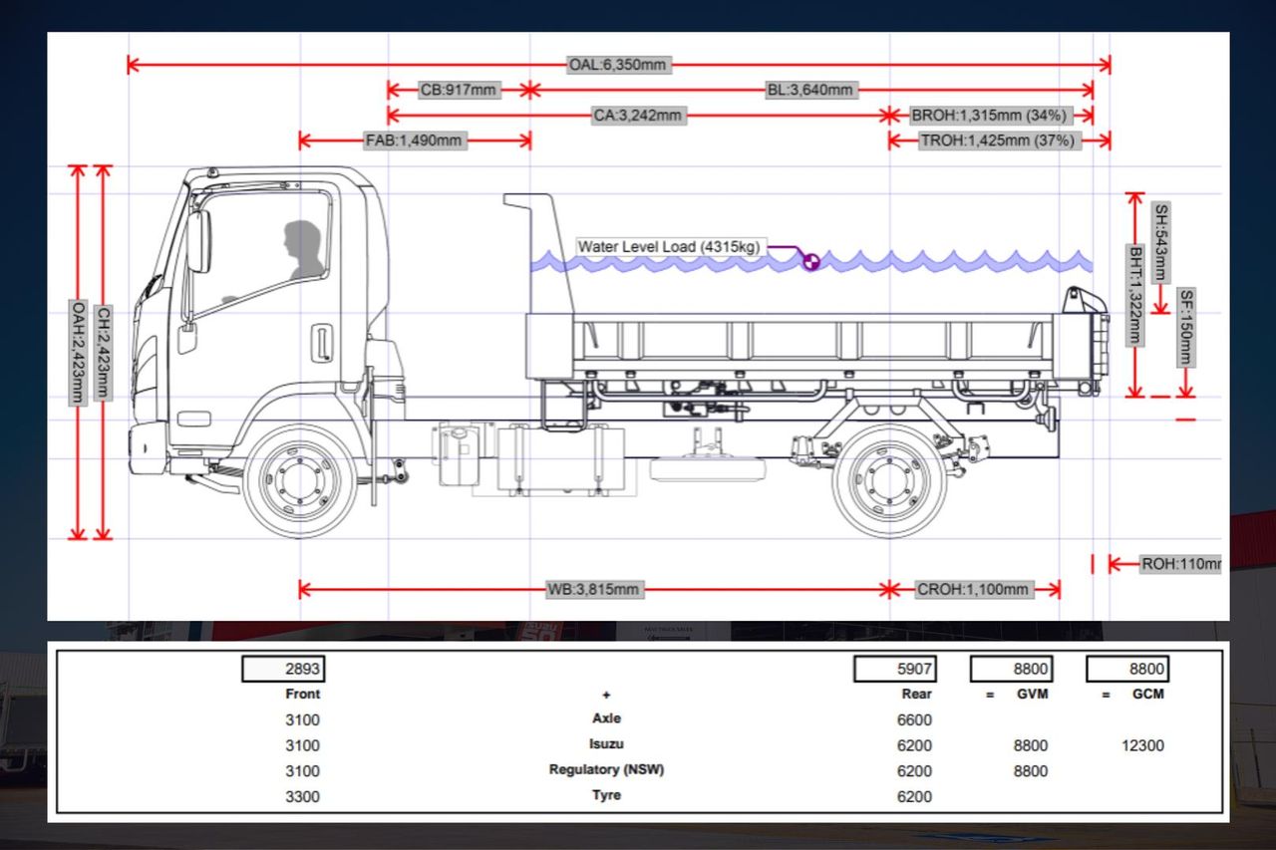Select the Tyre row label
1276x850 pixels.
(x=606, y=795)
